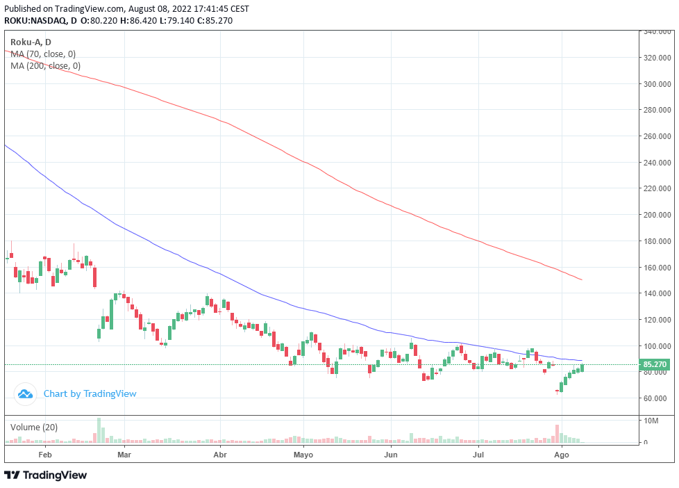The width and height of the screenshot is (679, 488).
Task: Click the 160.000 price axis label
Action: point(657,268)
